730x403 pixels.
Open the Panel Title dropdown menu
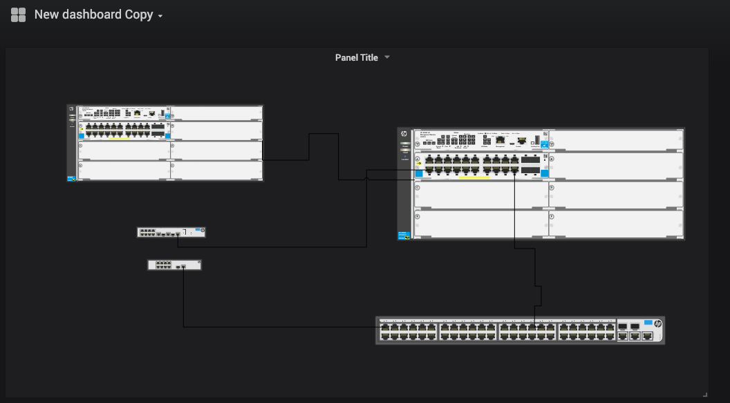386,57
